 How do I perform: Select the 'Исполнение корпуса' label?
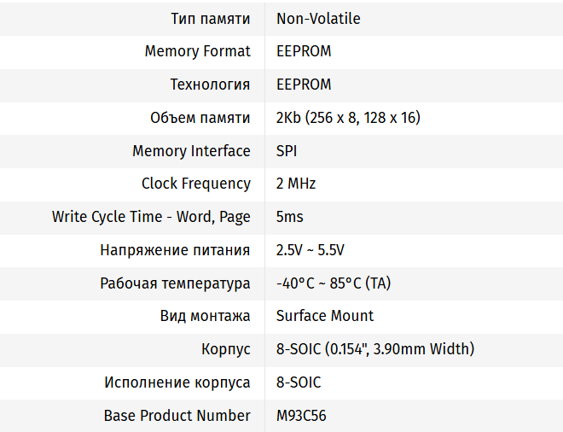pyautogui.click(x=177, y=382)
